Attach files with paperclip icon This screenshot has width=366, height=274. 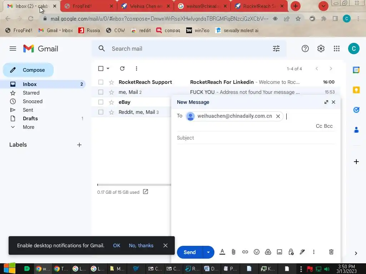tap(233, 252)
